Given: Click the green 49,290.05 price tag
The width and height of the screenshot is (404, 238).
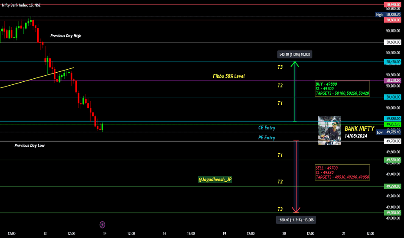Looking at the screenshot, I should tap(392, 186).
